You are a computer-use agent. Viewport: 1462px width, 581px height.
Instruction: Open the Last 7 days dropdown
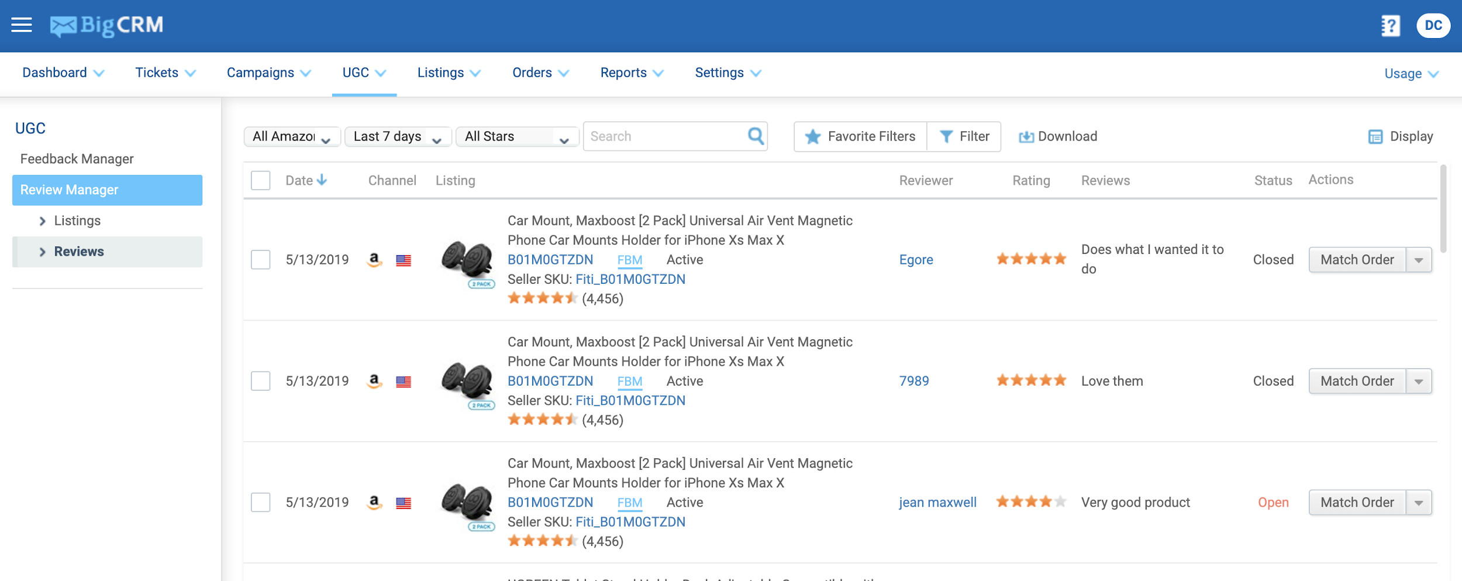click(398, 137)
